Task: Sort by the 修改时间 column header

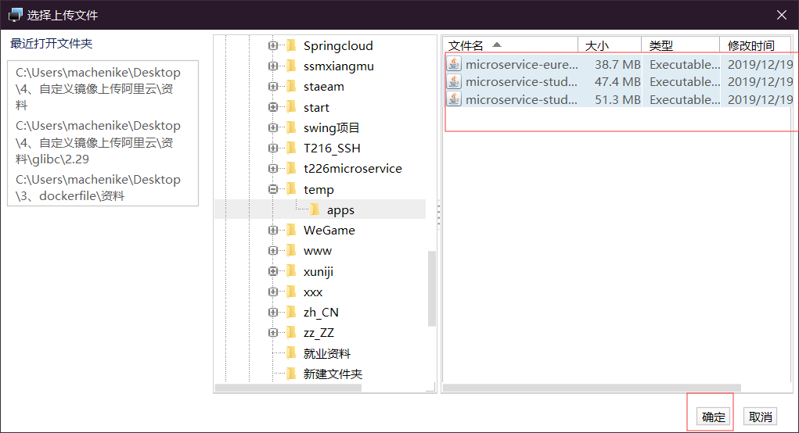Action: 756,45
